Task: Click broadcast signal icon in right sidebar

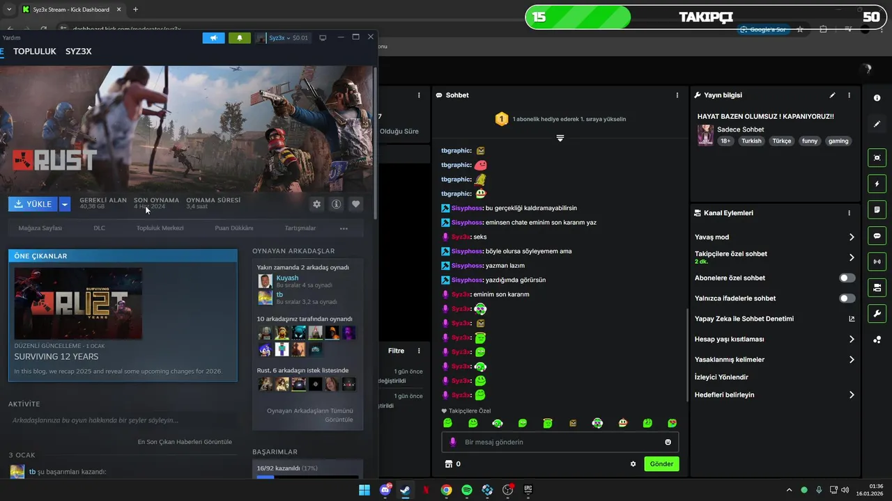Action: click(x=877, y=262)
